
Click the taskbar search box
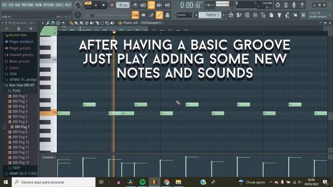coord(54,182)
